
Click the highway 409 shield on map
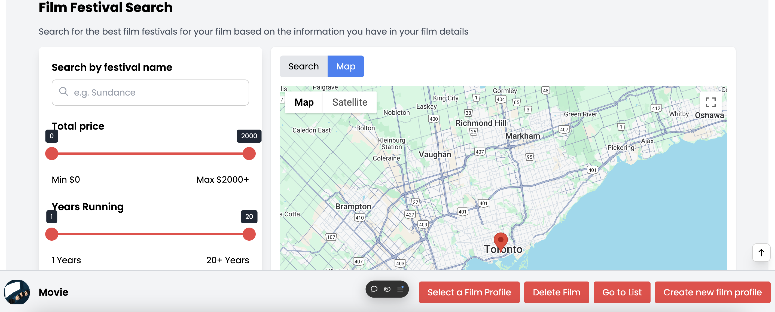coord(423,224)
